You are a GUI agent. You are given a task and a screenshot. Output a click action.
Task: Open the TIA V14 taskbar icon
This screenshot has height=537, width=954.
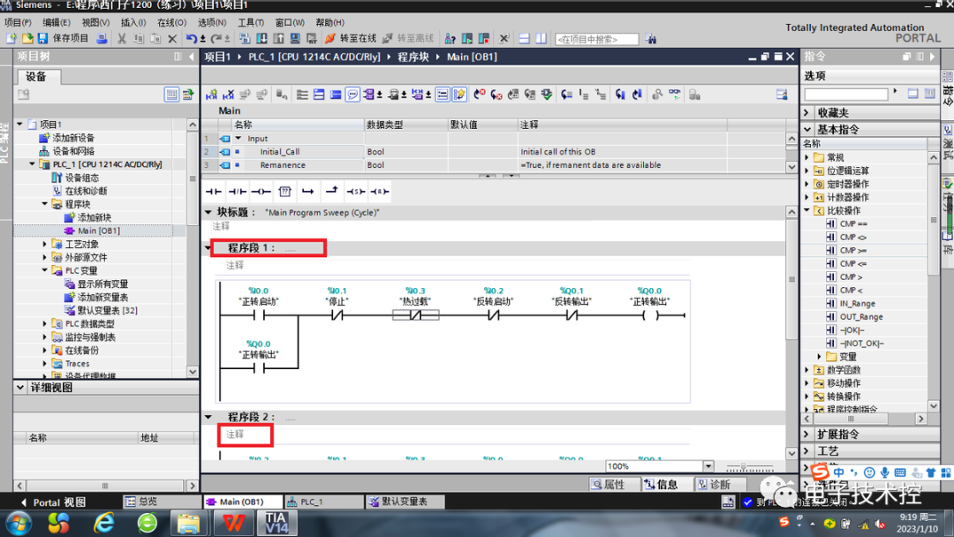point(276,522)
